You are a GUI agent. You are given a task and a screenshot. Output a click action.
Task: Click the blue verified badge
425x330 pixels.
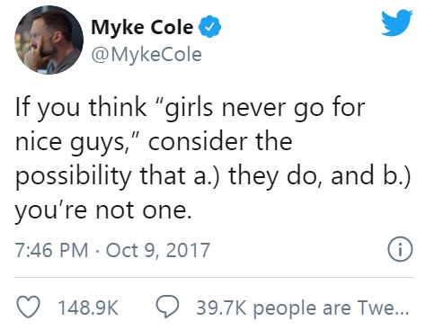coord(210,27)
